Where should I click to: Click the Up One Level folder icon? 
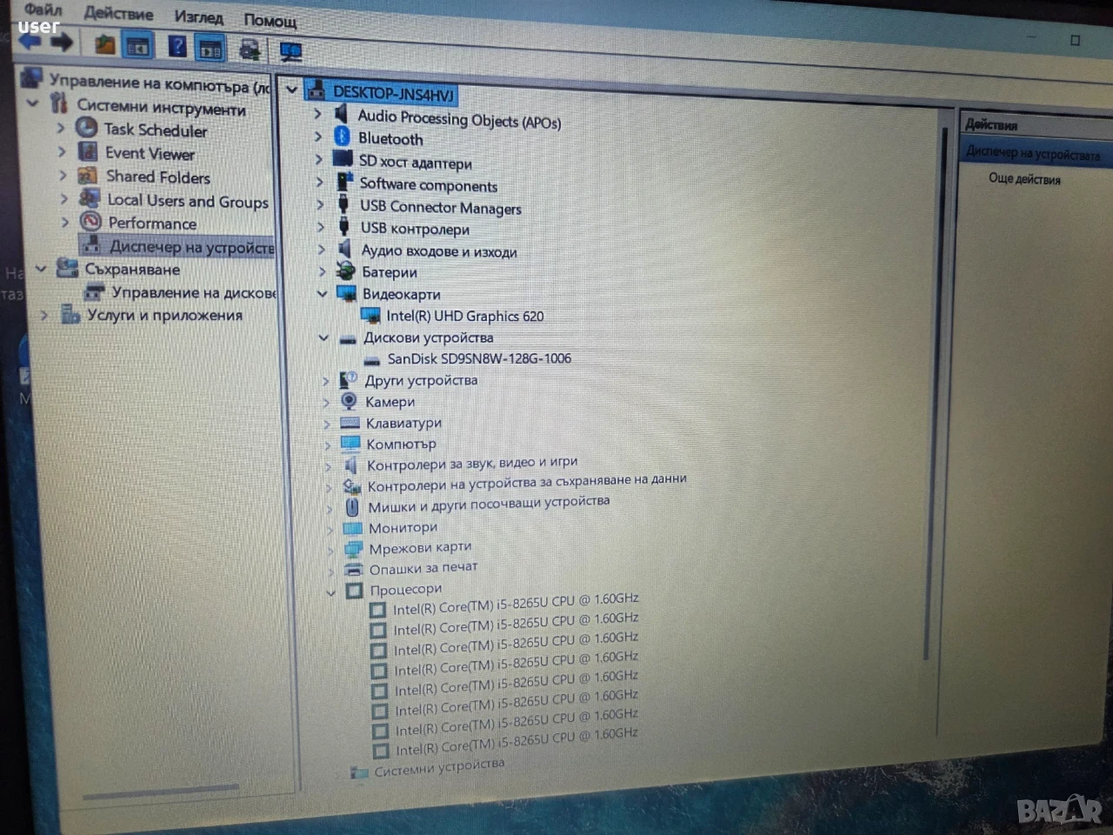coord(105,44)
